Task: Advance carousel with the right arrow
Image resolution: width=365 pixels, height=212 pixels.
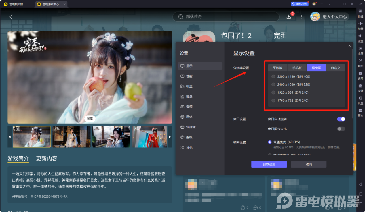Action: click(x=170, y=137)
